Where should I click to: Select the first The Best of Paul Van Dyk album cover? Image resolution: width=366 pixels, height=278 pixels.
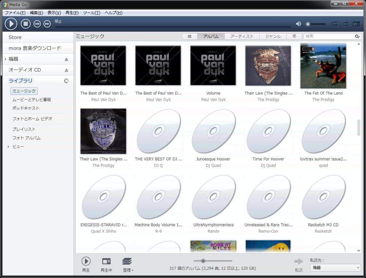[x=103, y=66]
